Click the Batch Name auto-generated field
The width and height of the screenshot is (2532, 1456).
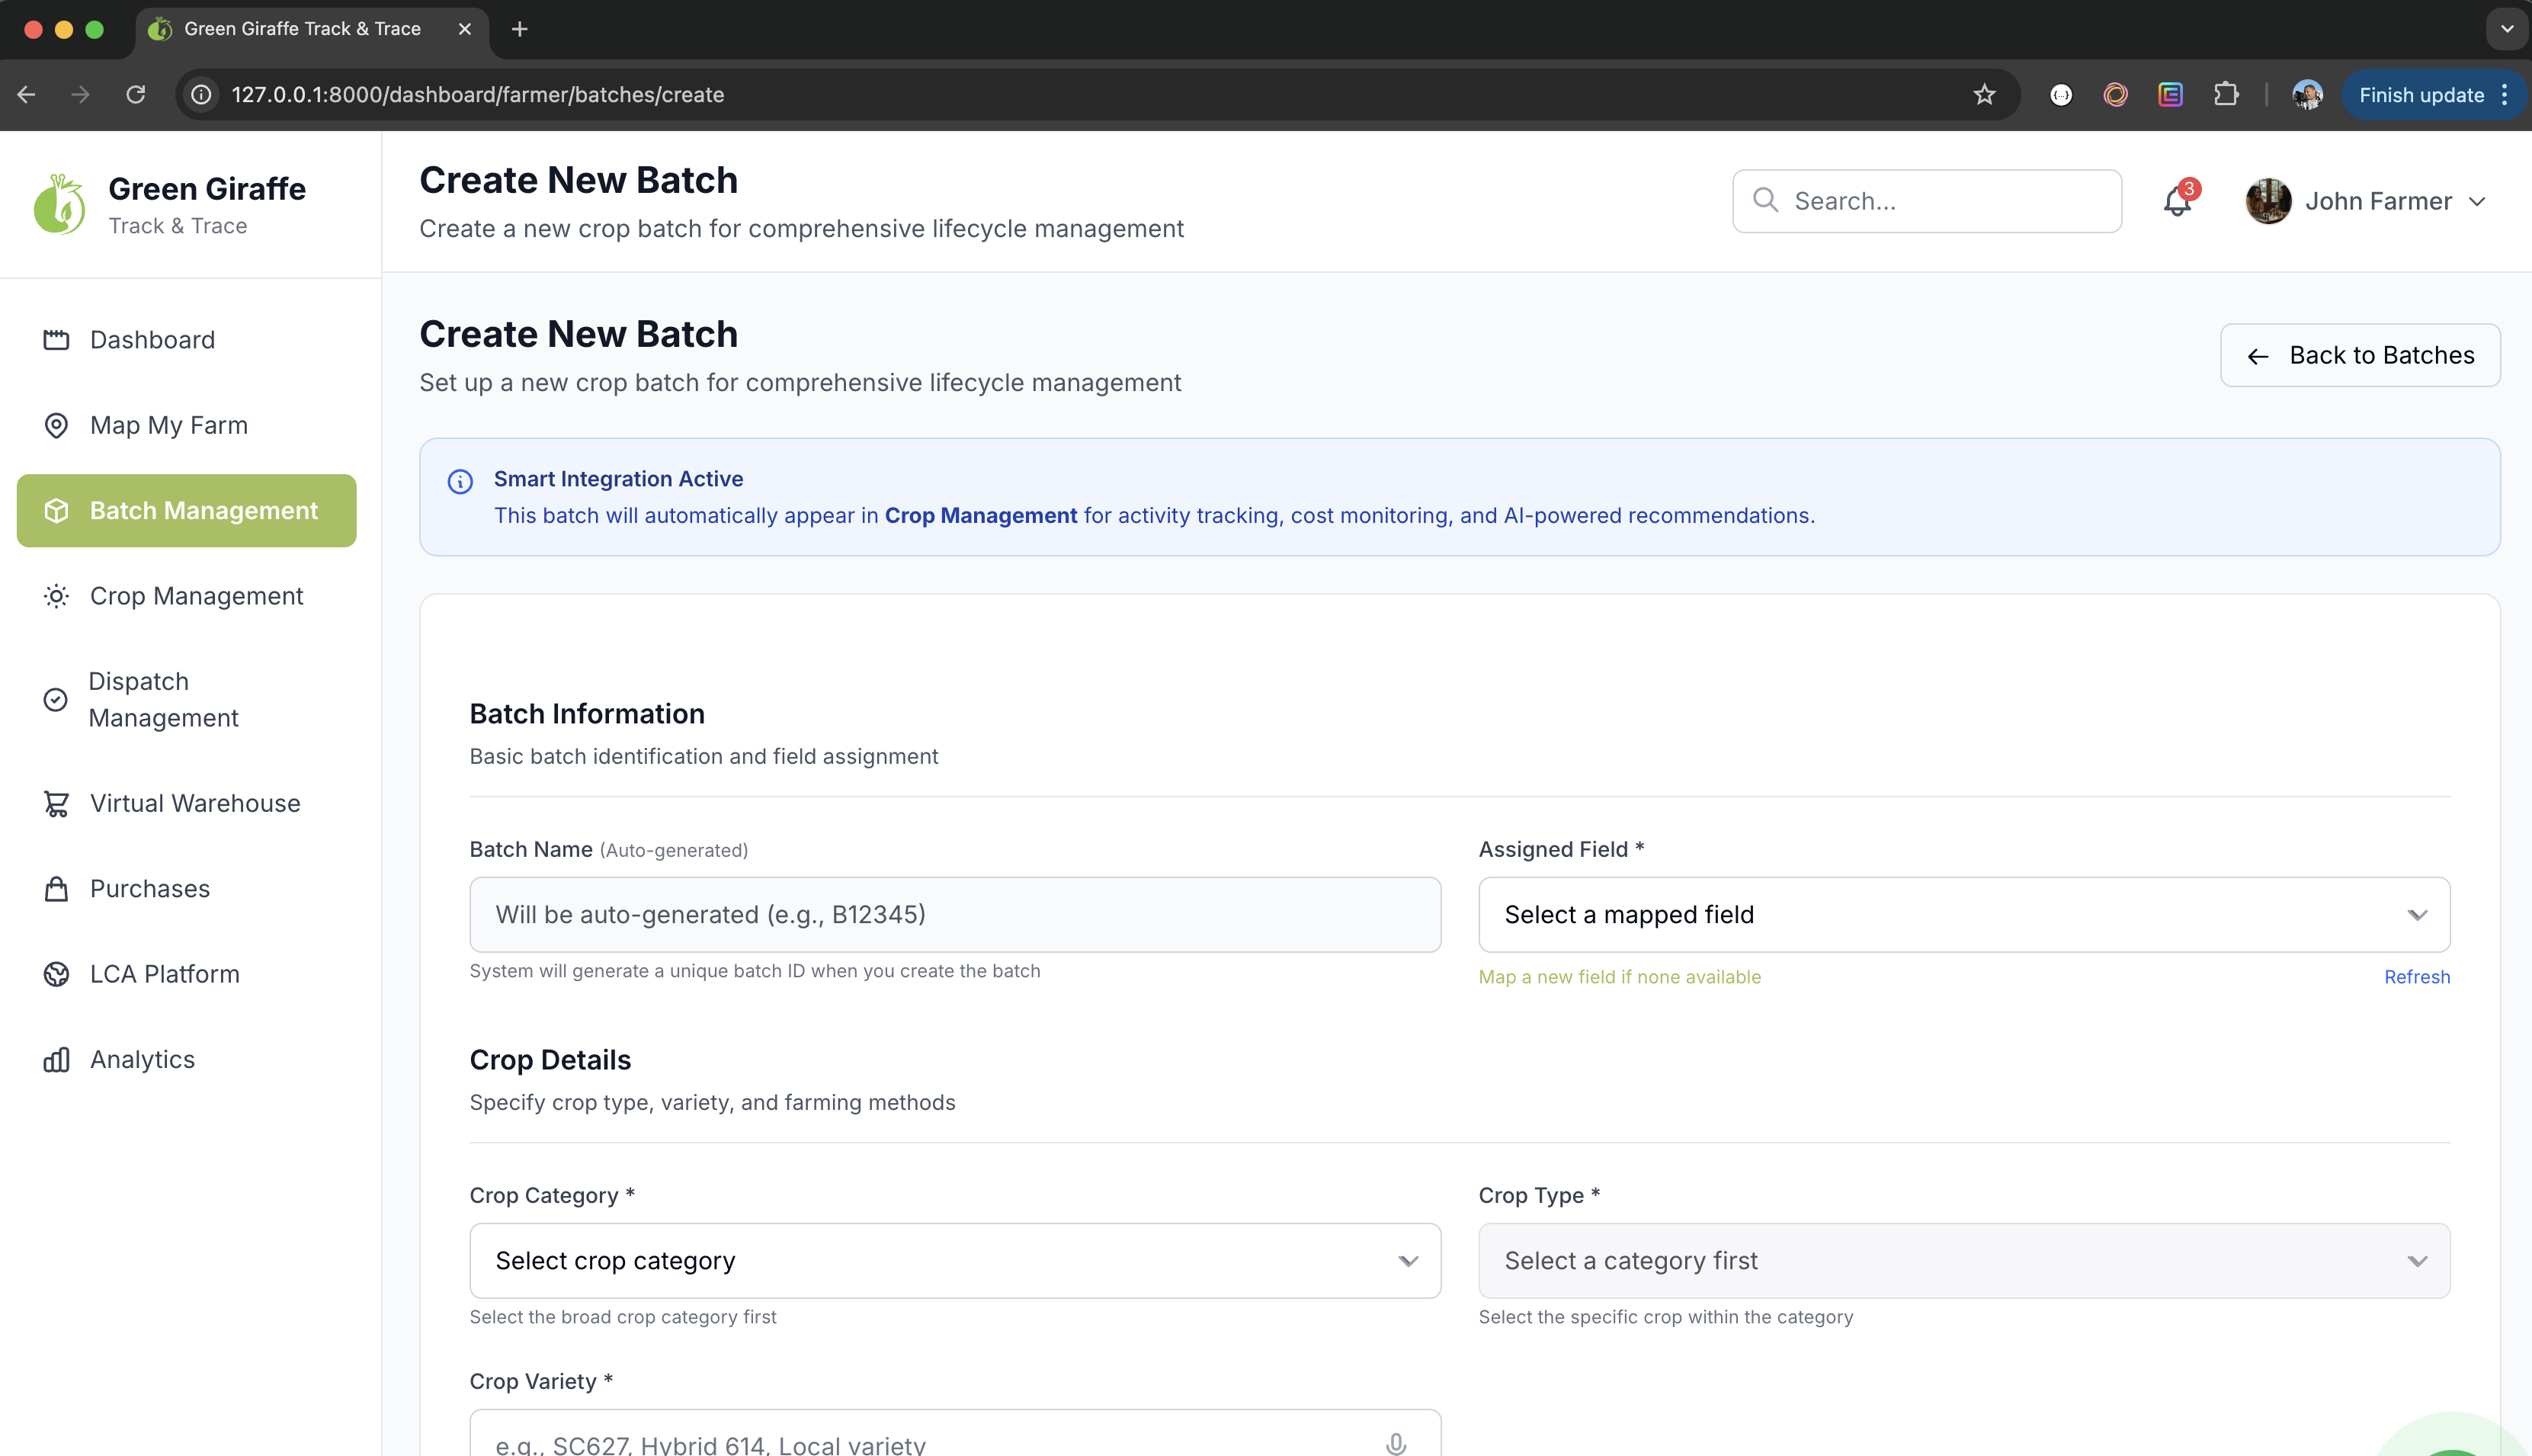tap(954, 914)
